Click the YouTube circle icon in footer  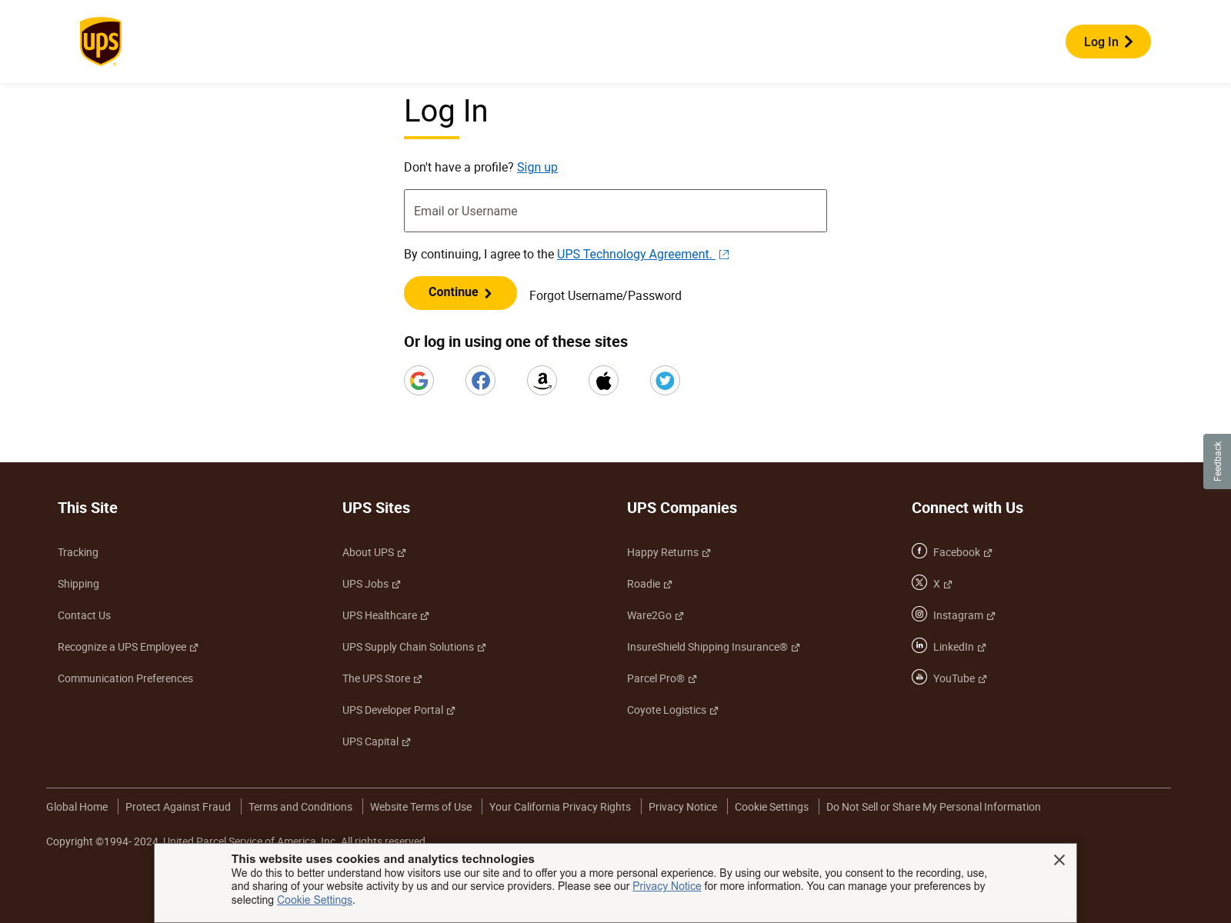click(919, 677)
